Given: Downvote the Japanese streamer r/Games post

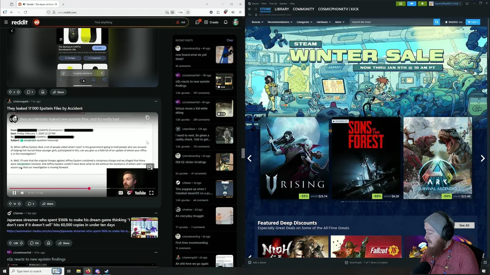Looking at the screenshot, I should (x=21, y=243).
